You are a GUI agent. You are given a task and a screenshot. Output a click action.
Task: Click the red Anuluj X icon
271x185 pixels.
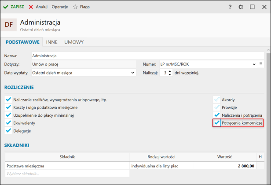(x=31, y=7)
